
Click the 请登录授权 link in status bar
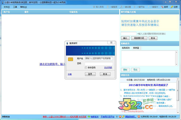(x=130, y=117)
